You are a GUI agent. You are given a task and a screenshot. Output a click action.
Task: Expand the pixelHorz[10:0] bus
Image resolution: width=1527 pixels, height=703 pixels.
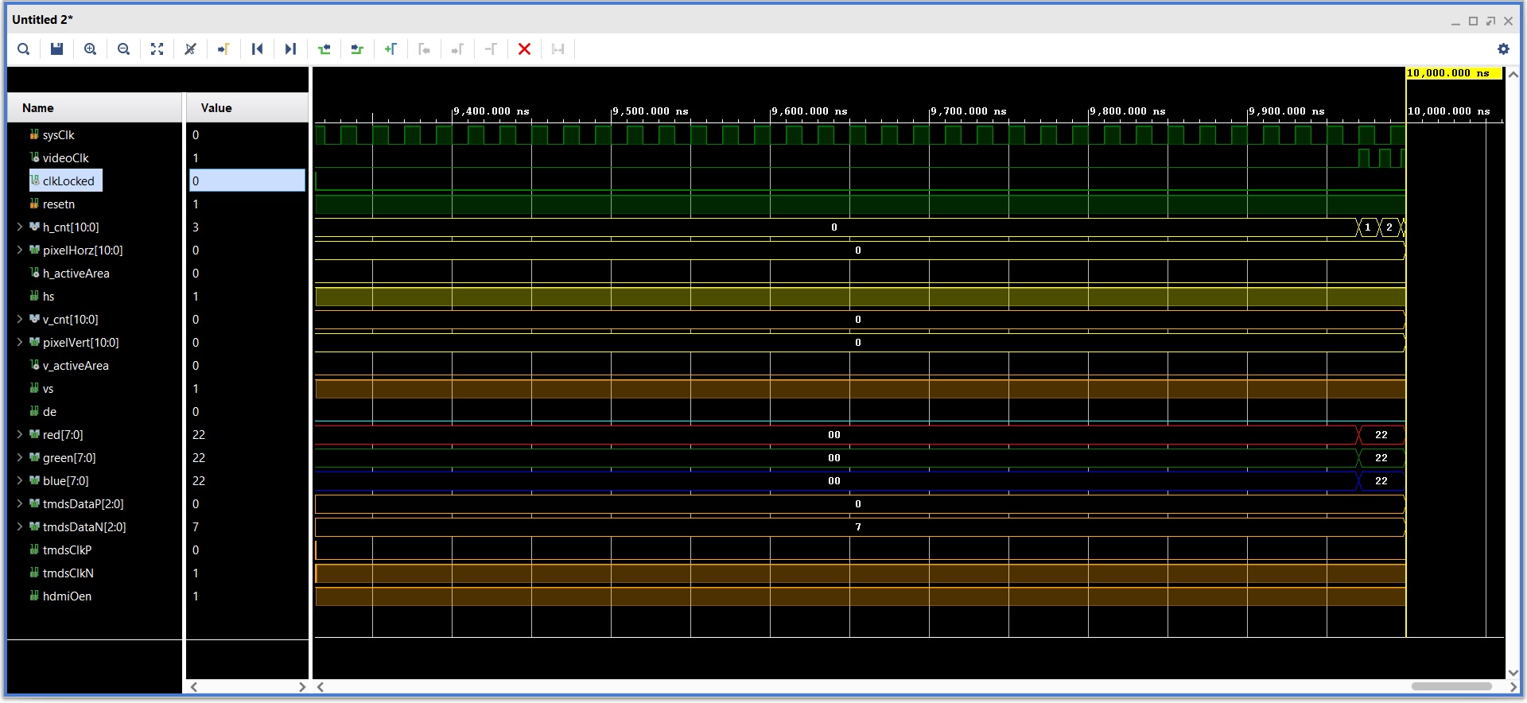point(20,251)
